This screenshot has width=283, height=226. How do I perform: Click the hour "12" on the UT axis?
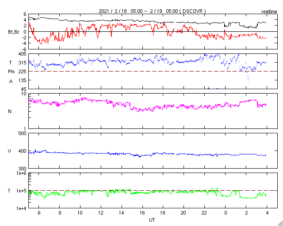click(x=101, y=213)
